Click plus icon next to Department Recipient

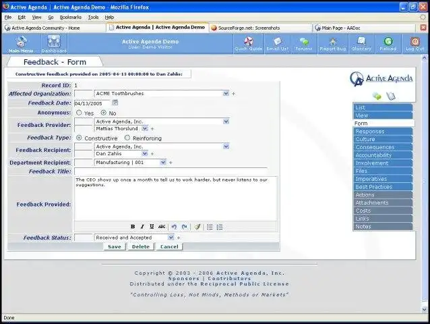coord(171,163)
